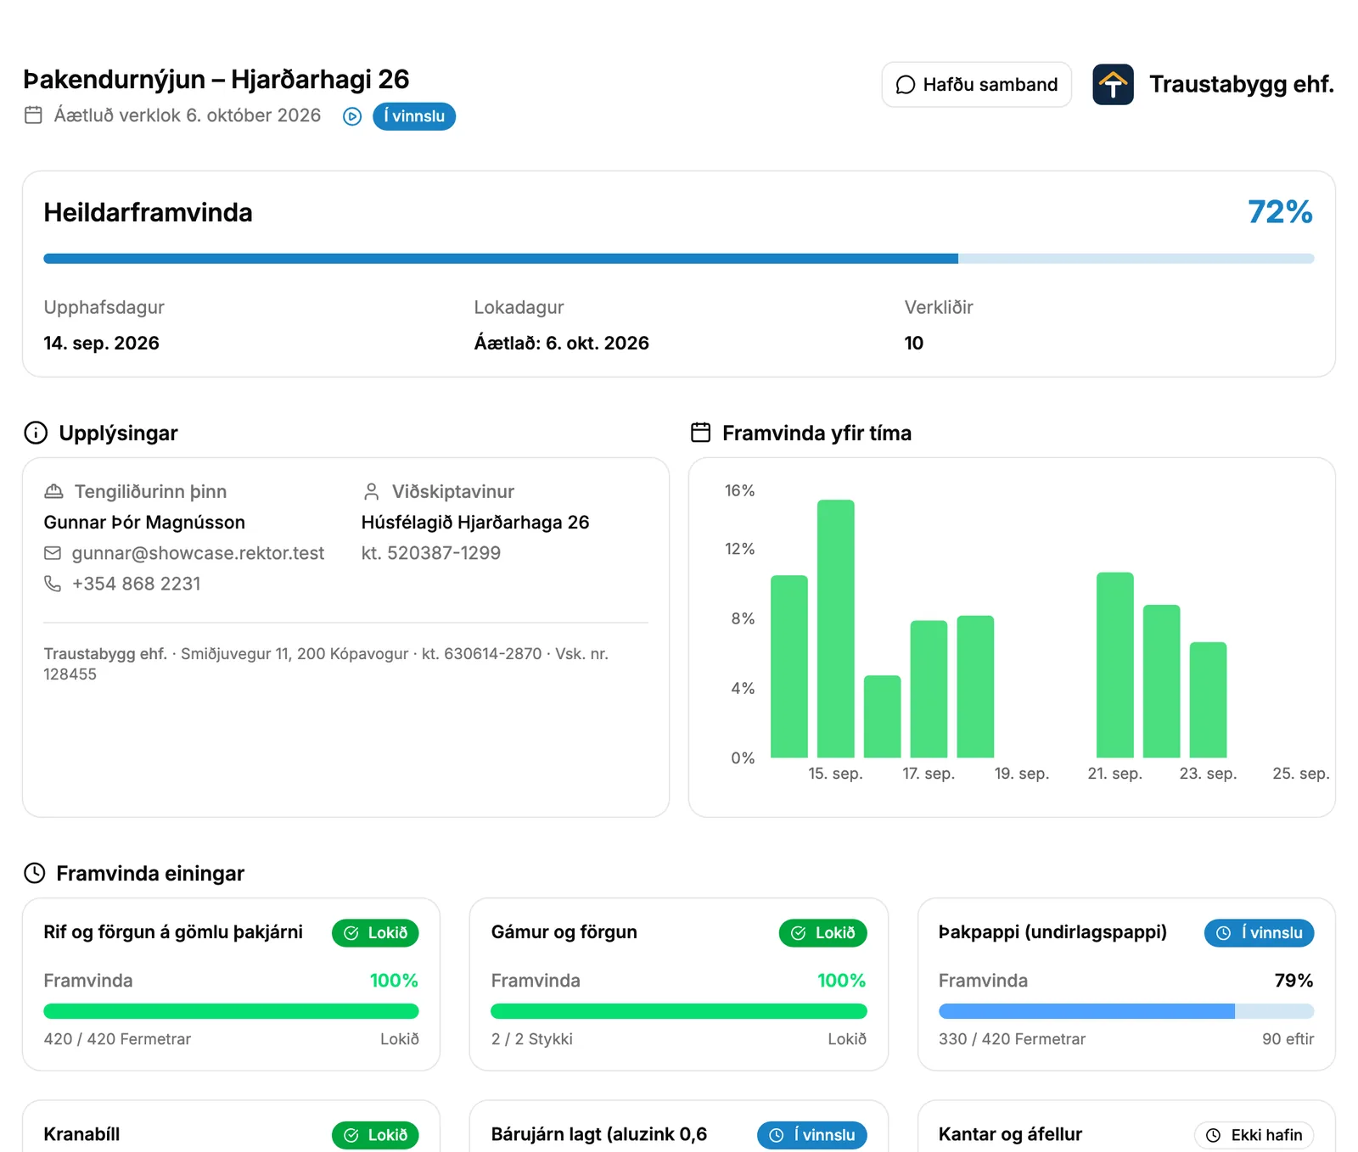
Task: Click Lokið badge on Rif og förgun card
Action: 375,933
